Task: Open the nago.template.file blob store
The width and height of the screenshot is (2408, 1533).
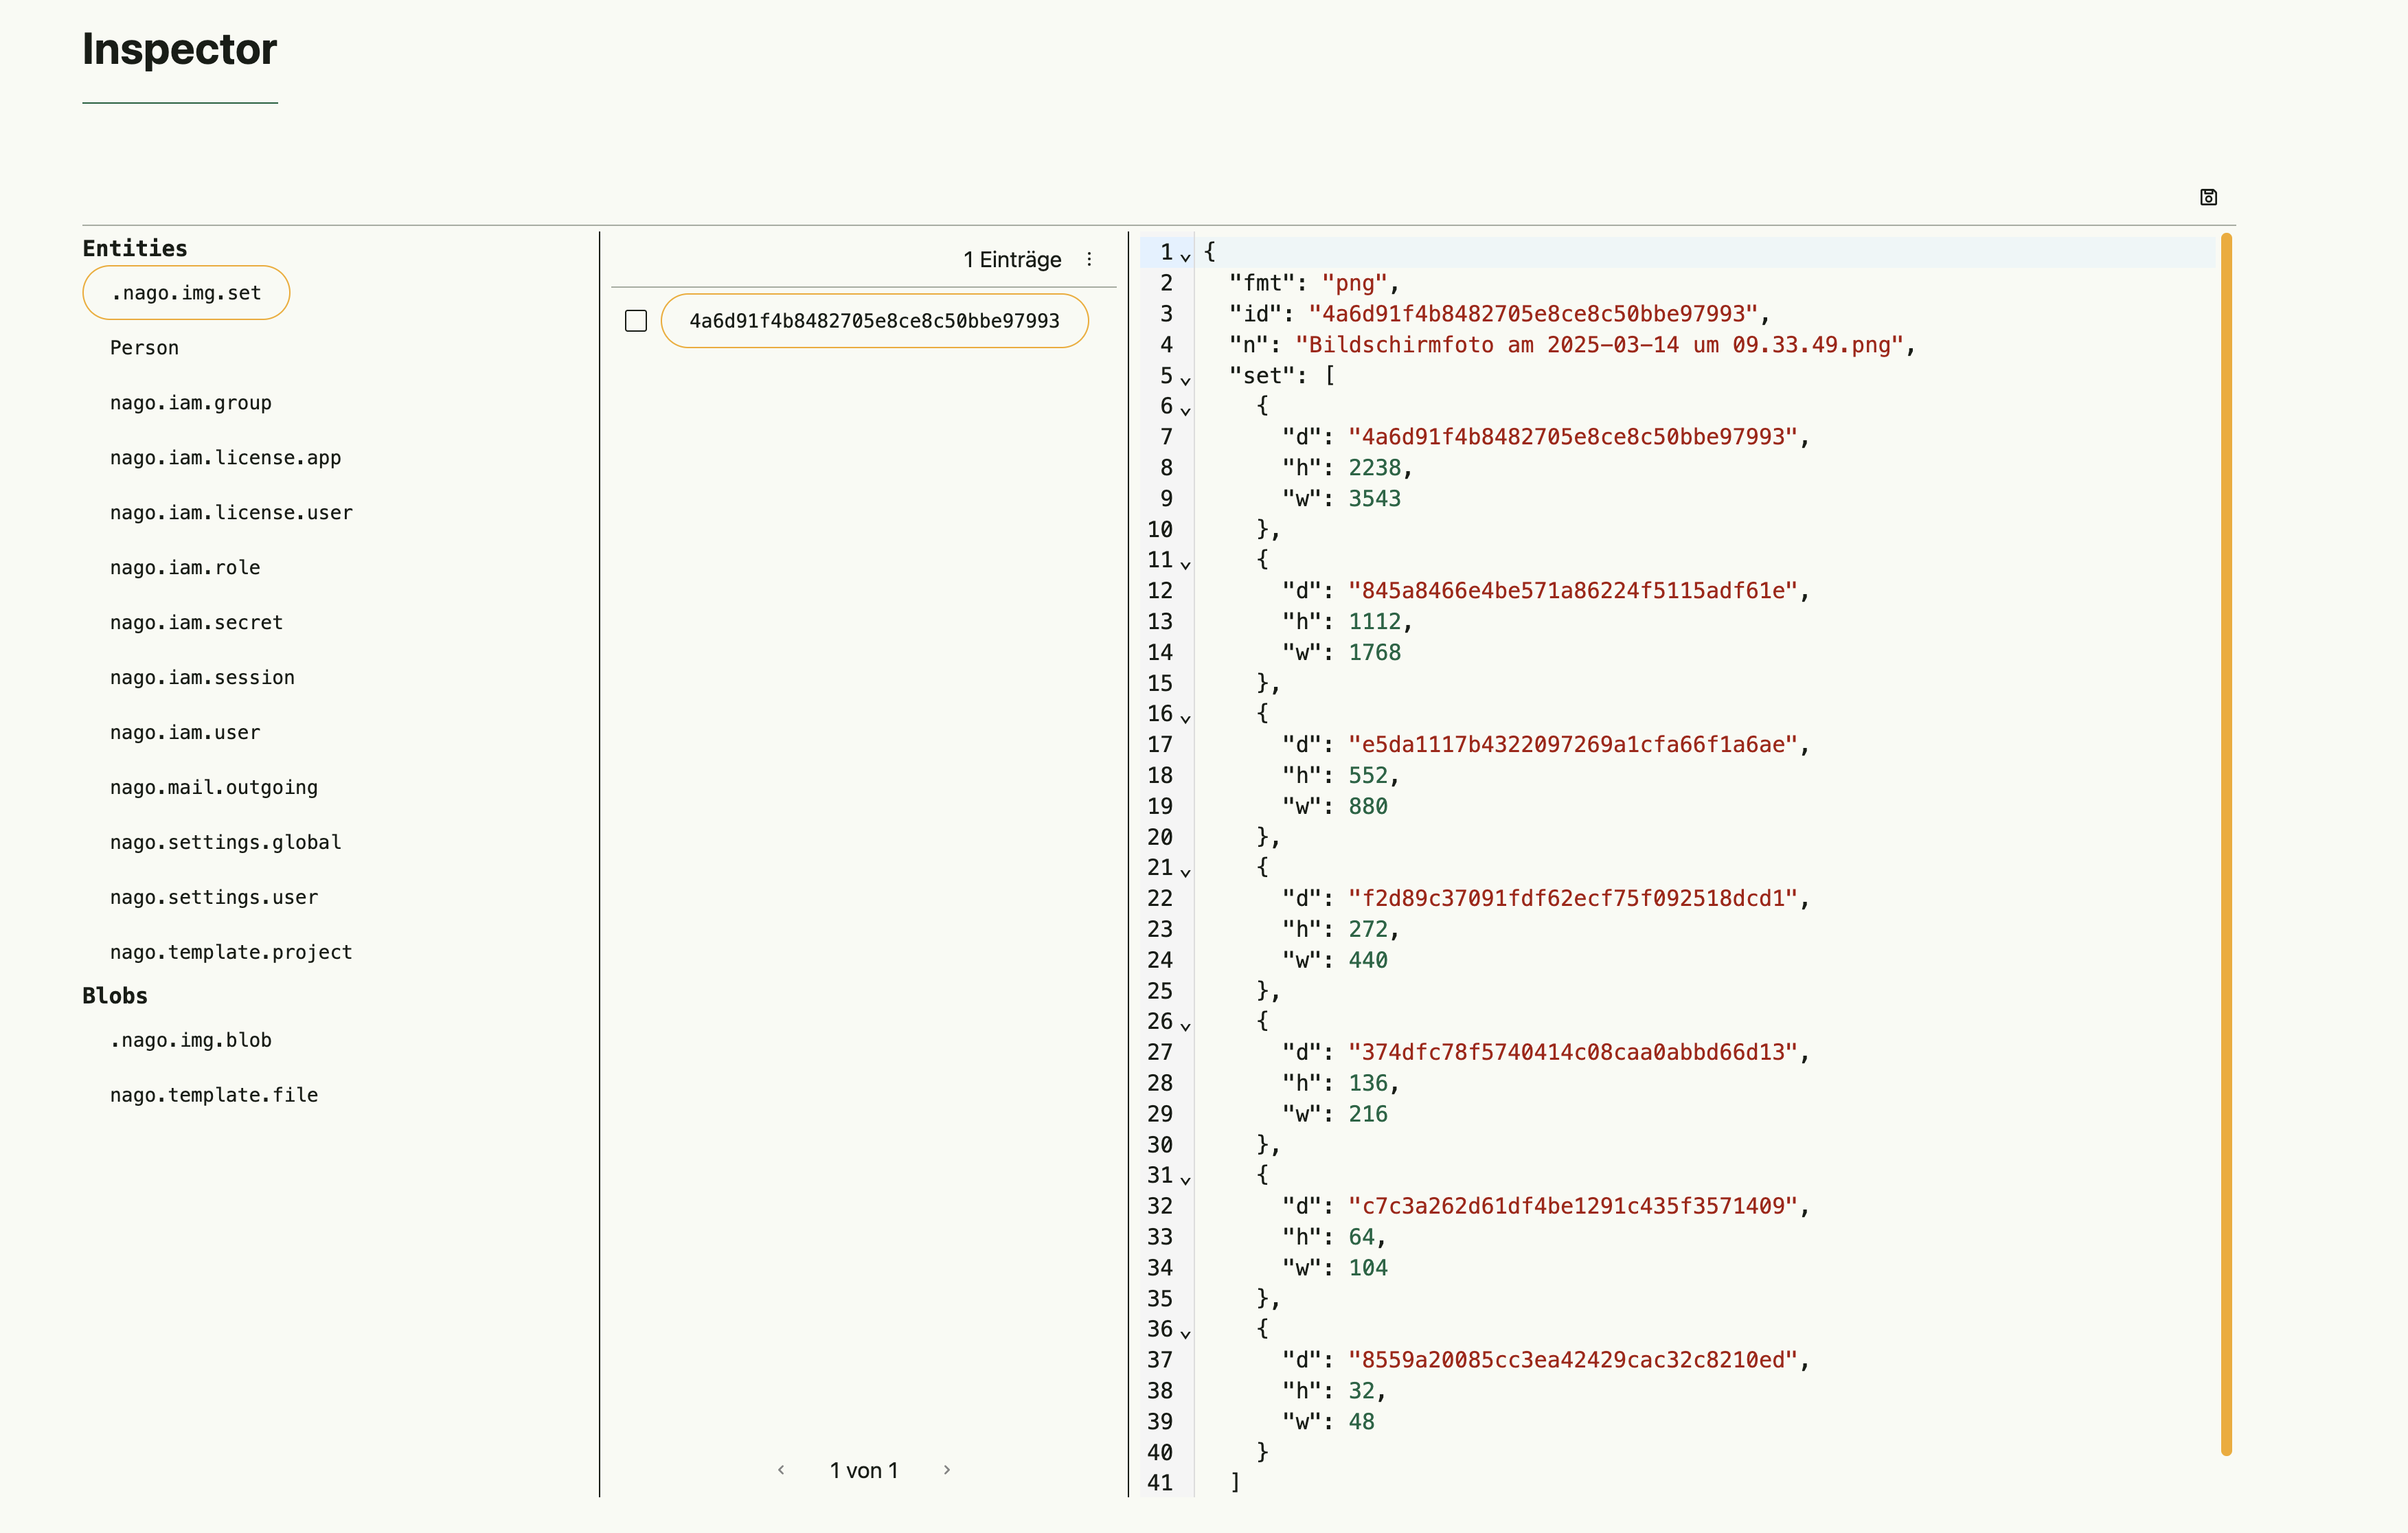Action: tap(214, 1095)
